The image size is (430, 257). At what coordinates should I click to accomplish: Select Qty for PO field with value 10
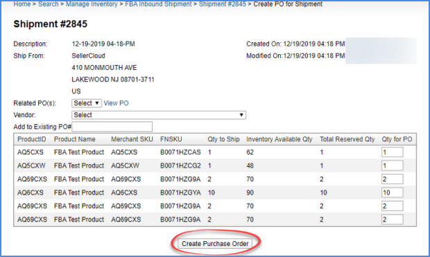392,193
